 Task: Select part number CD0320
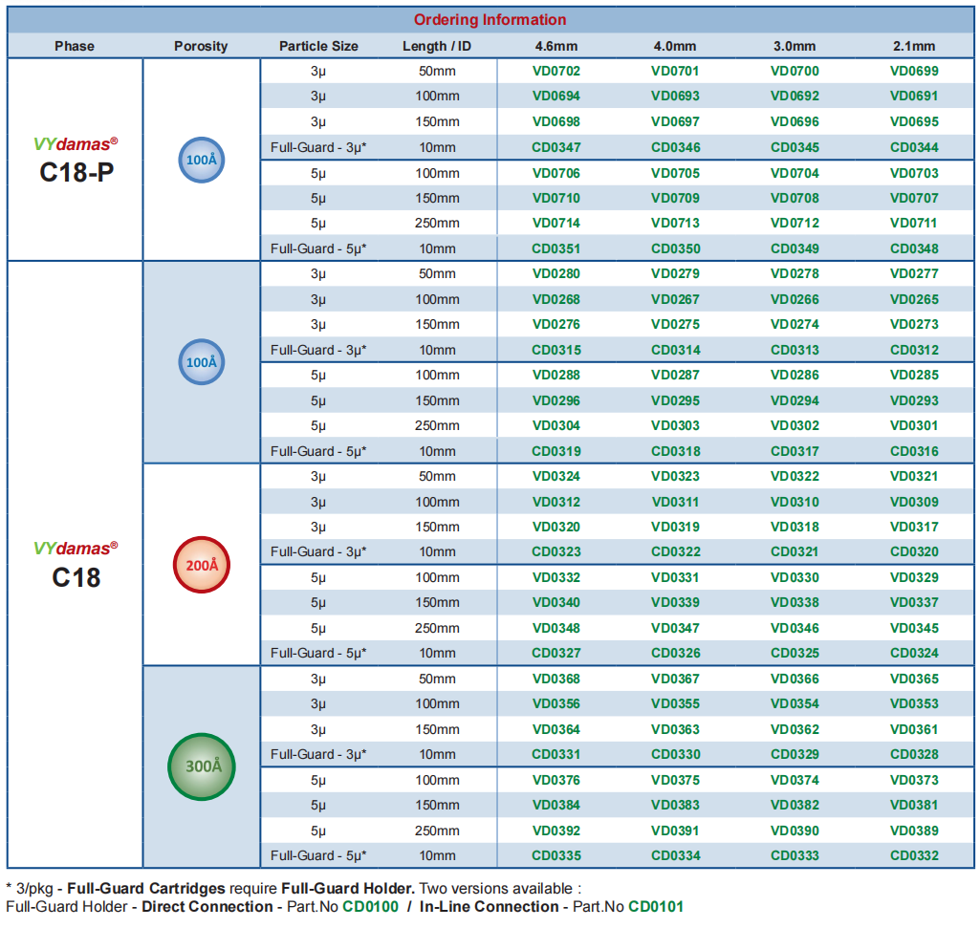point(914,552)
